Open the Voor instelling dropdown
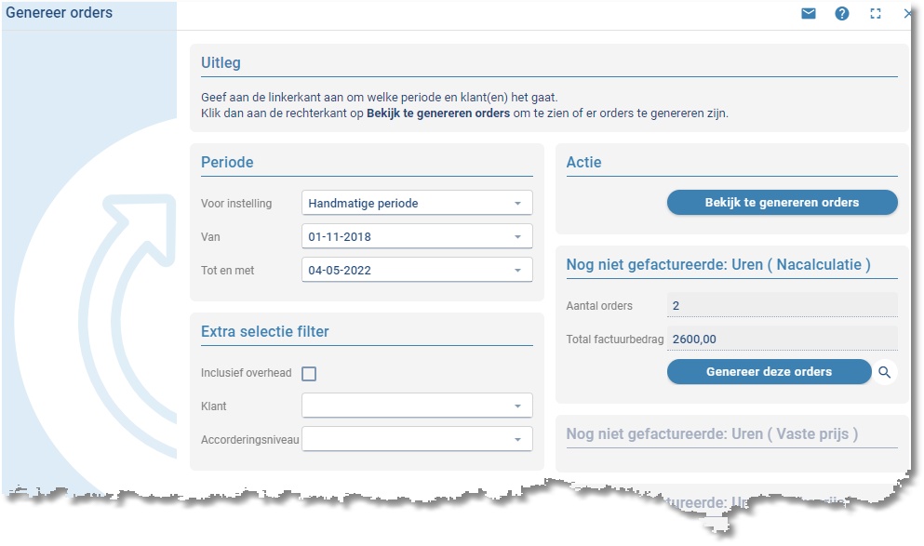924x546 pixels. tap(517, 203)
